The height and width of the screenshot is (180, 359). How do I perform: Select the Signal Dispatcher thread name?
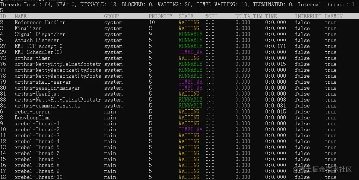[x=40, y=34]
